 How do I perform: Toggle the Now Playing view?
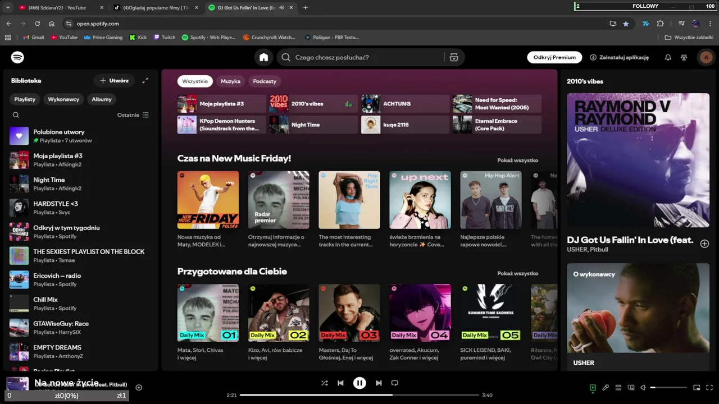[593, 387]
